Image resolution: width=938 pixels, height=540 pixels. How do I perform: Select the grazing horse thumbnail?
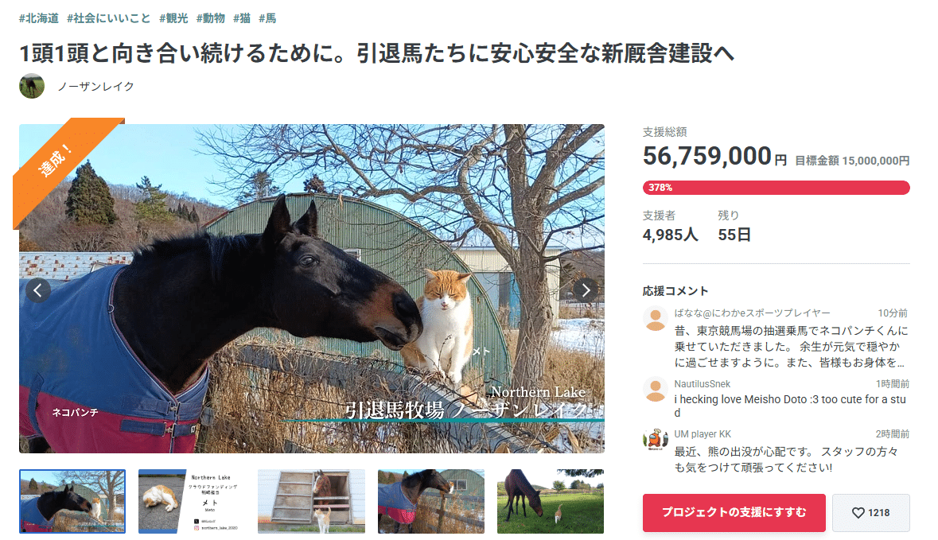click(551, 501)
